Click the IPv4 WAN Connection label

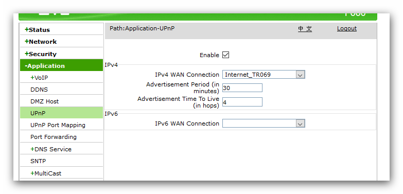coord(187,75)
